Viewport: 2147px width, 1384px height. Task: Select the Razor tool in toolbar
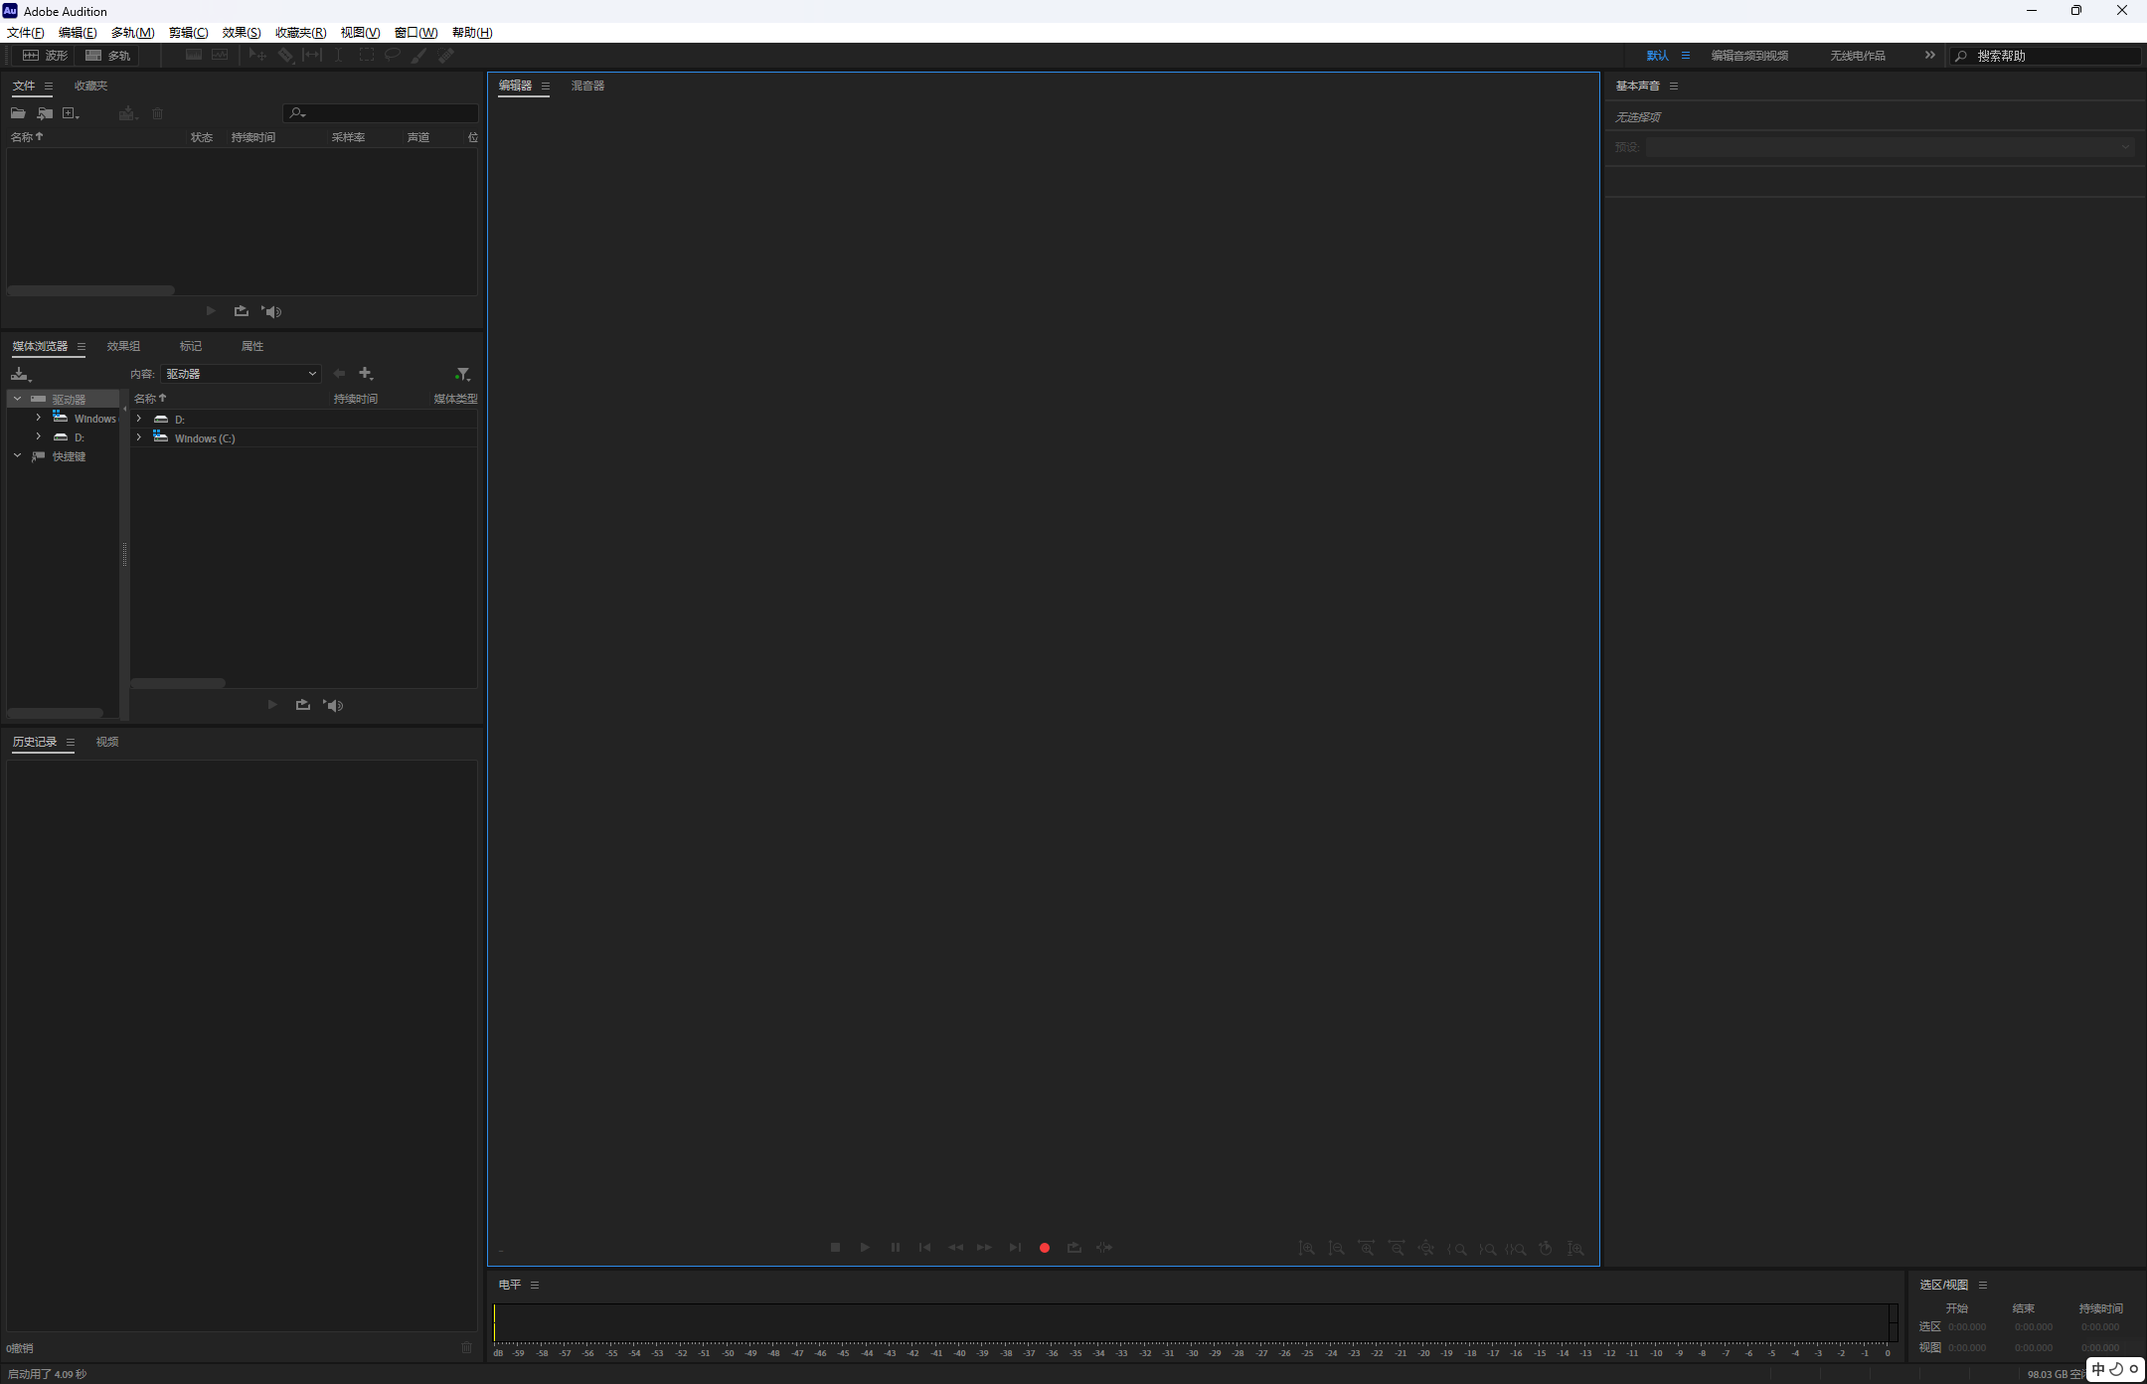[x=285, y=56]
